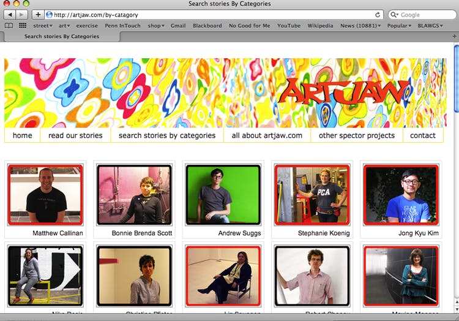The image size is (459, 321).
Task: Expand the 'street' bookmarks folder
Action: click(x=43, y=26)
